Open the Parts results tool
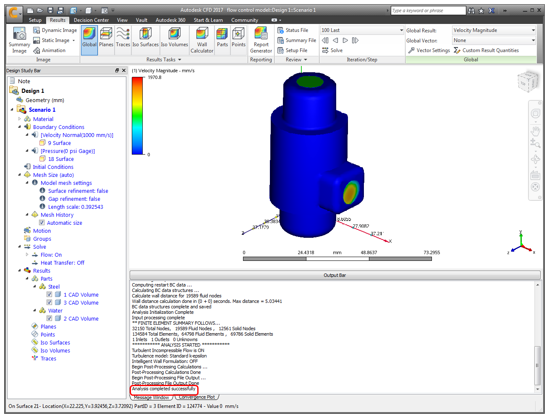The height and width of the screenshot is (418, 549). [x=222, y=40]
